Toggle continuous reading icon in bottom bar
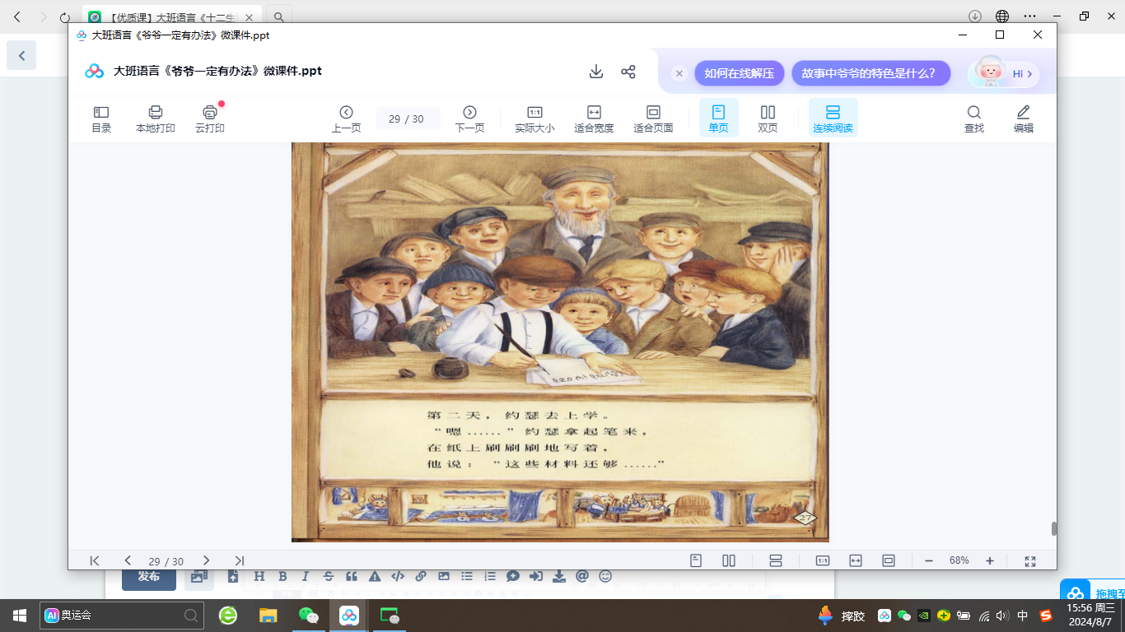1125x632 pixels. pyautogui.click(x=775, y=560)
